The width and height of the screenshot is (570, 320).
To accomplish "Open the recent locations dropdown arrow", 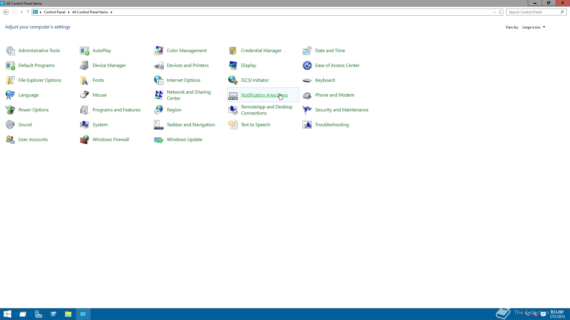I will [21, 12].
